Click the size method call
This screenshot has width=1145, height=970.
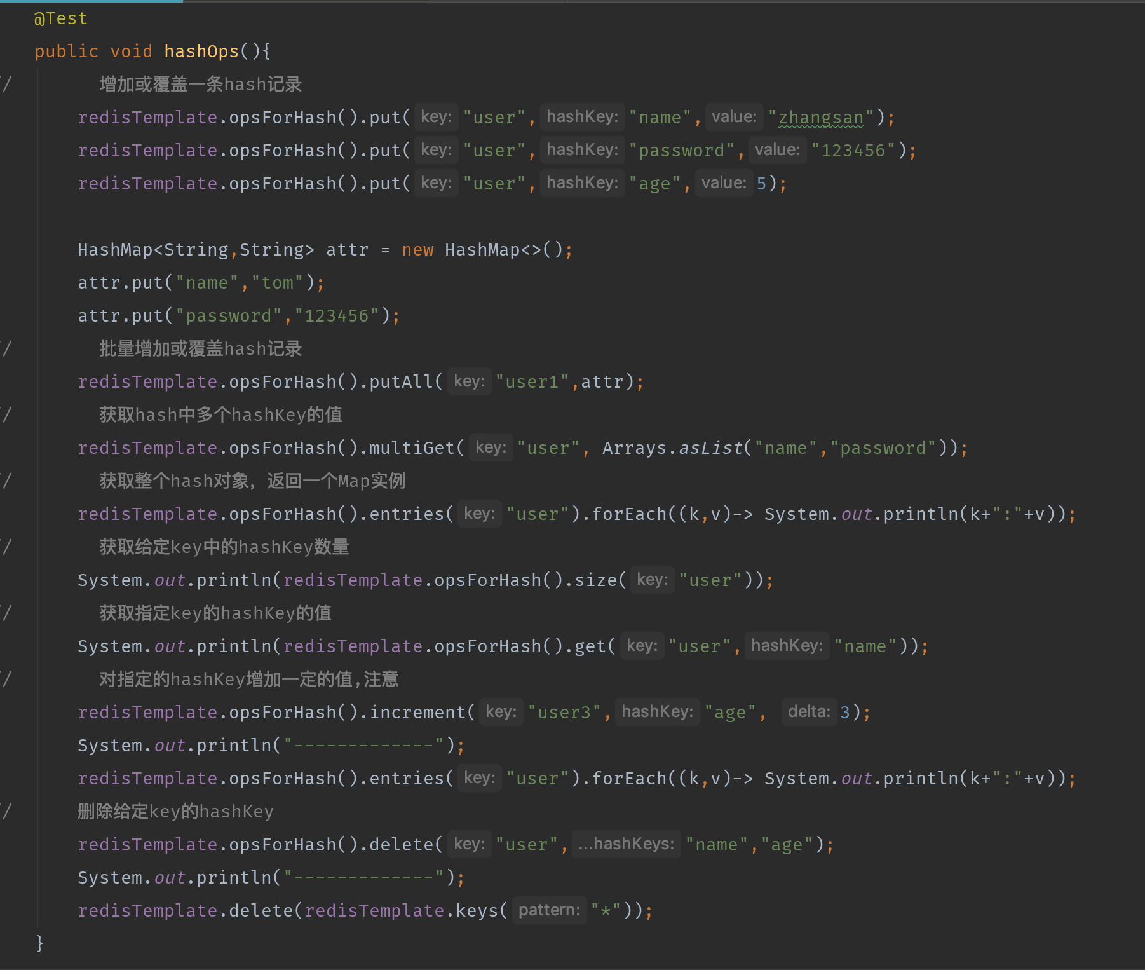(595, 580)
